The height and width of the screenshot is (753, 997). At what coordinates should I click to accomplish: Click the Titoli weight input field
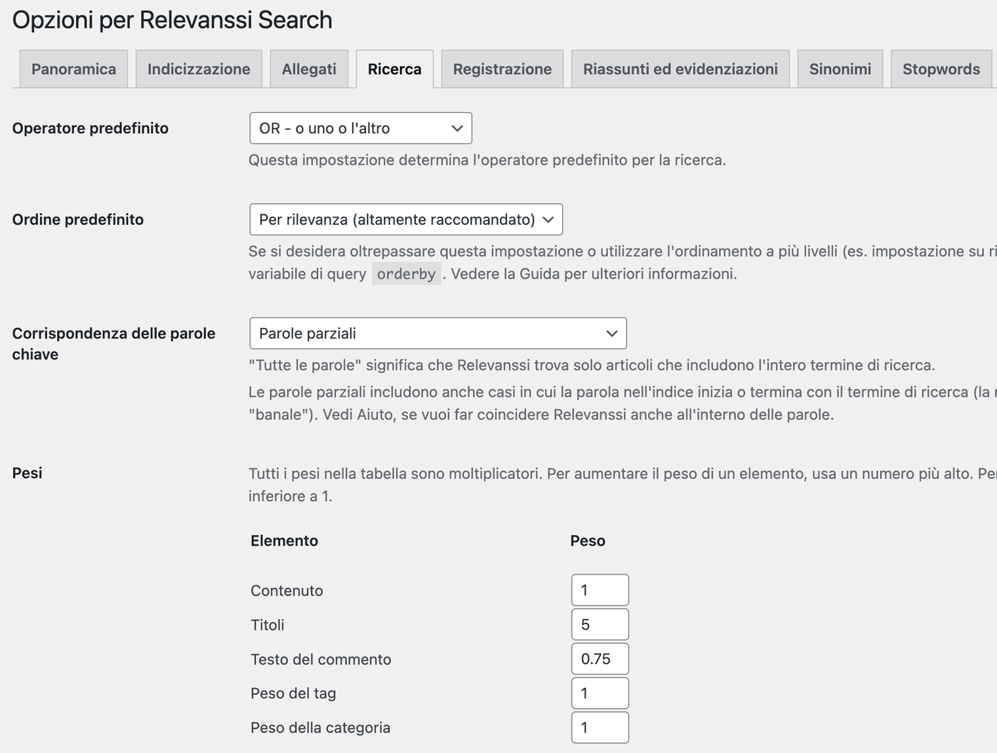pyautogui.click(x=600, y=624)
